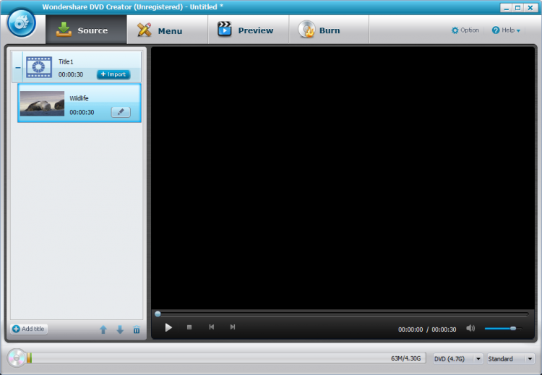Select the Wildlife video thumbnail
Viewport: 542px width, 375px height.
coord(42,103)
